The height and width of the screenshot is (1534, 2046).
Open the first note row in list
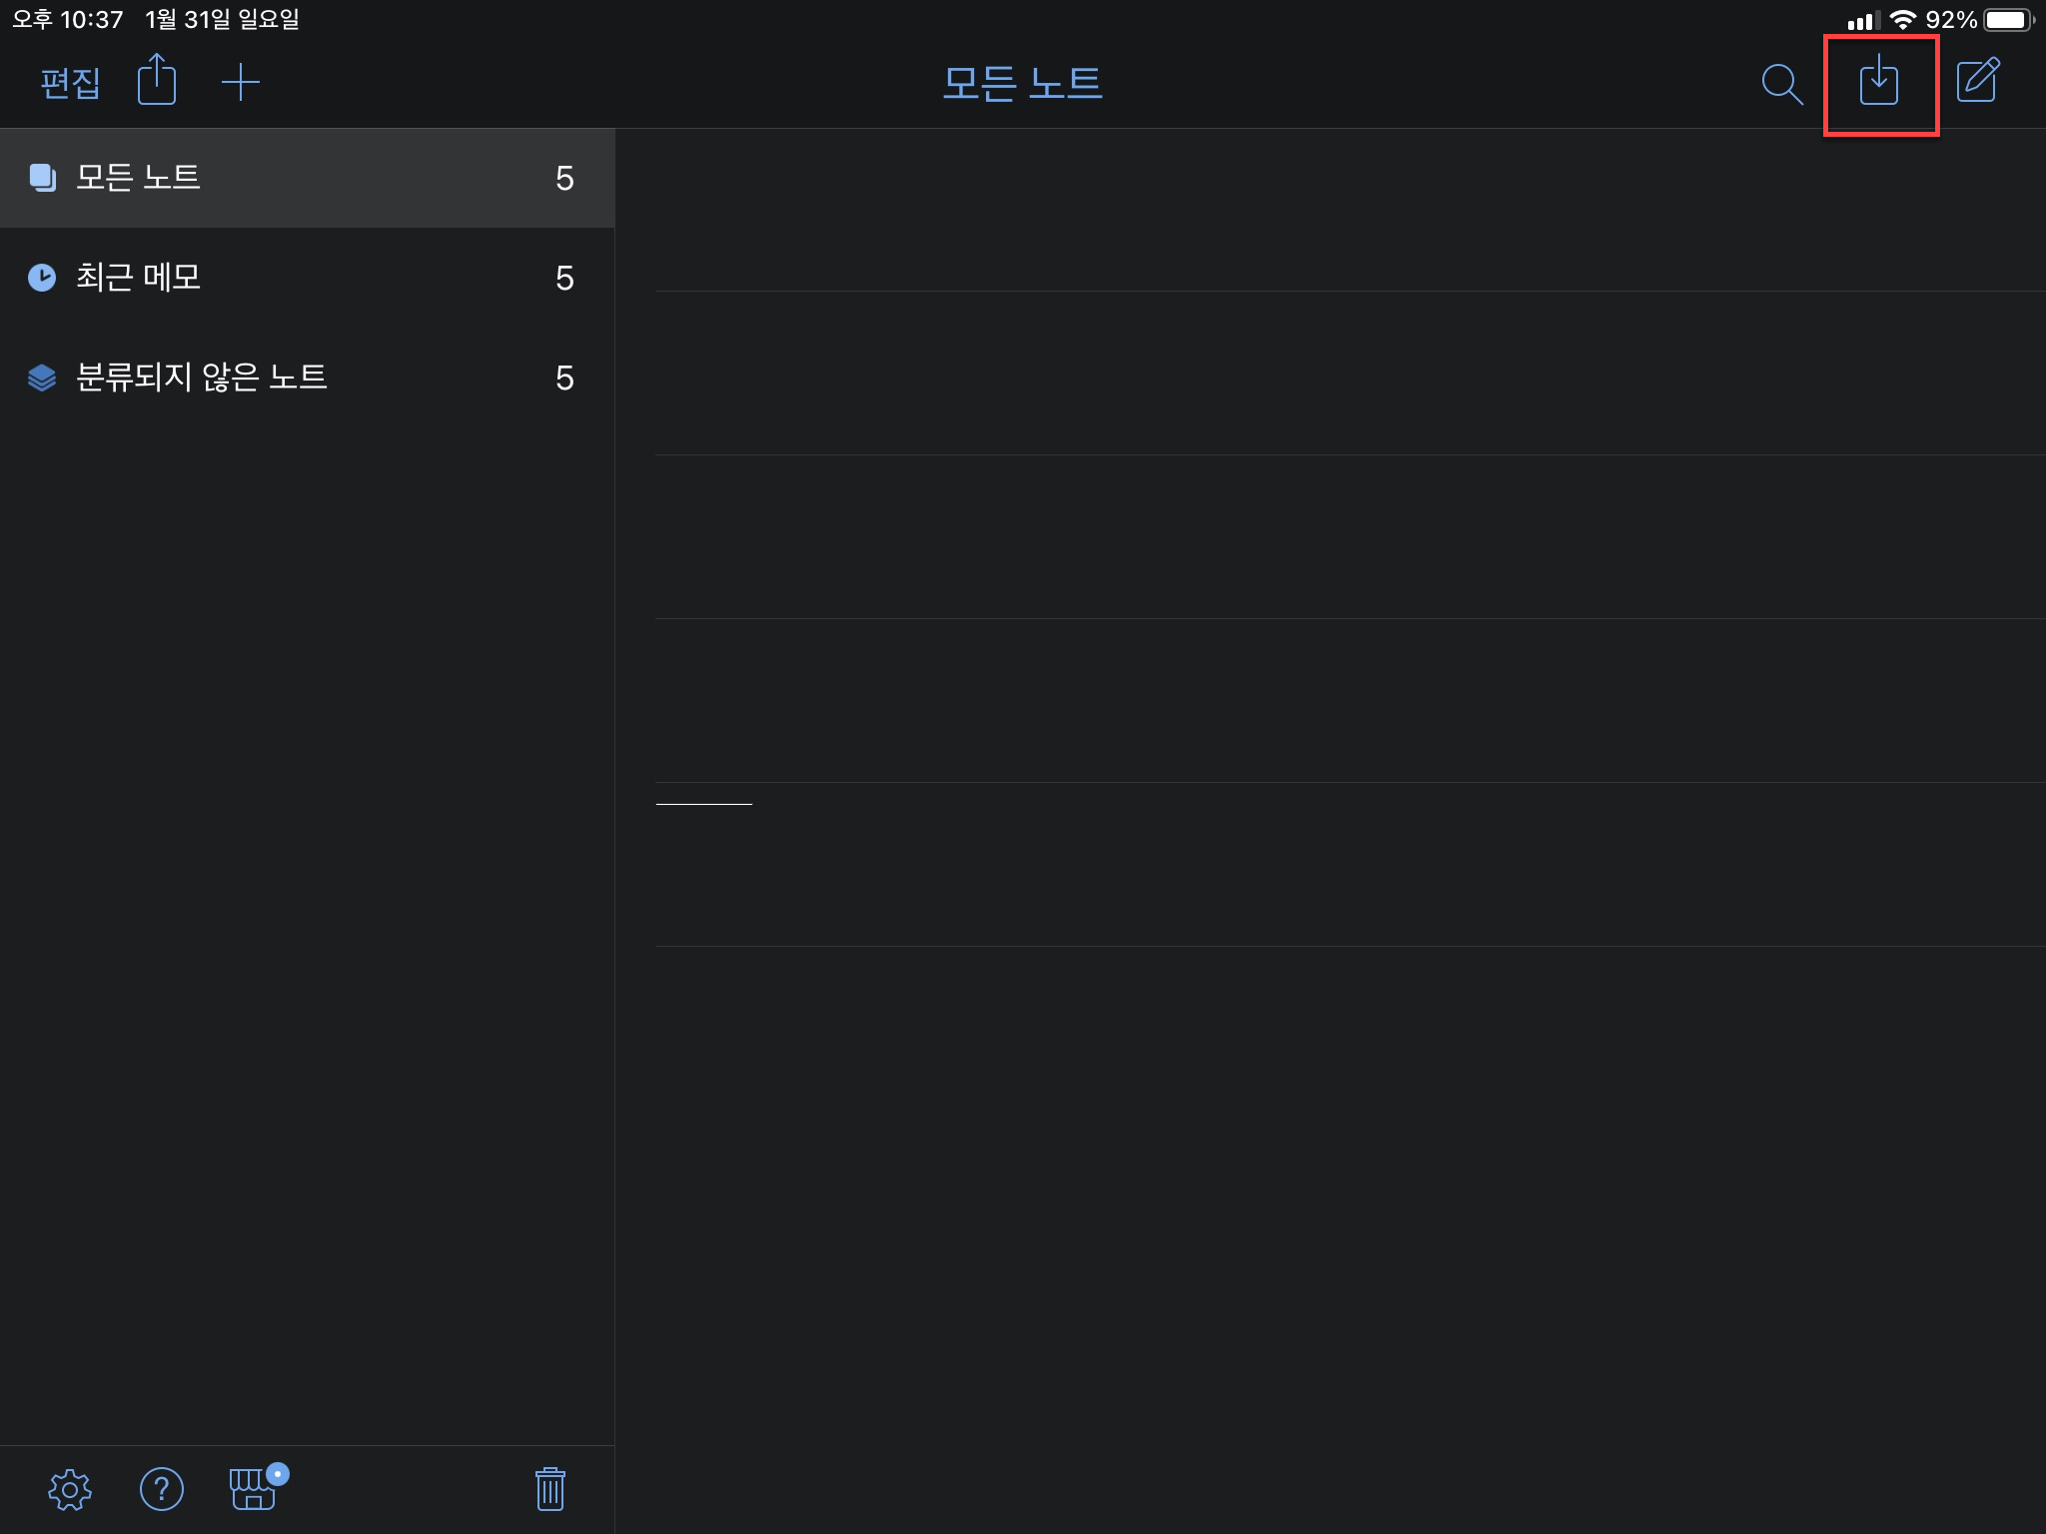coord(1349,211)
